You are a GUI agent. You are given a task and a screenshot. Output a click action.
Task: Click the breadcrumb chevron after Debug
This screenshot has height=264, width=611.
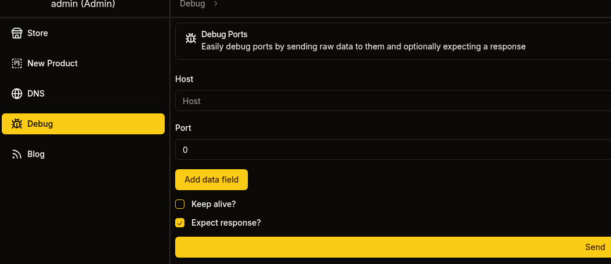click(x=216, y=4)
